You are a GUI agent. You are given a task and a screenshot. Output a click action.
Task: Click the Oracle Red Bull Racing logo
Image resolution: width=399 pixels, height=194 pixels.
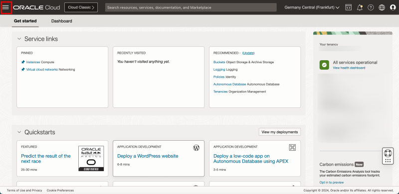91,159
